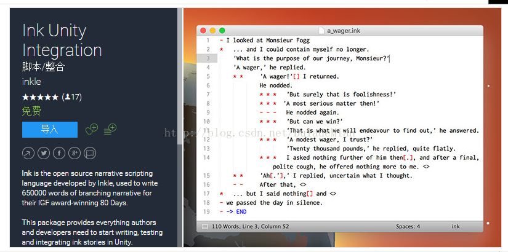
Task: Click the '-> END' divert text
Action: coord(236,212)
